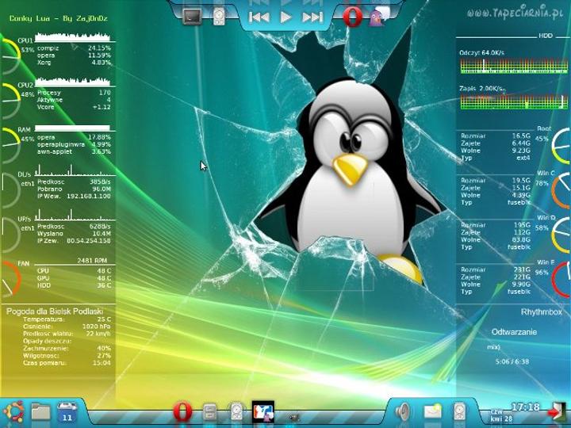Screen dimensions: 571x428
Task: Click the RAM usage bar
Action: [x=72, y=128]
